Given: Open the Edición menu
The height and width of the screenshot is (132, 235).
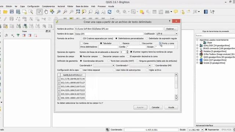Looking at the screenshot, I should point(9,6).
